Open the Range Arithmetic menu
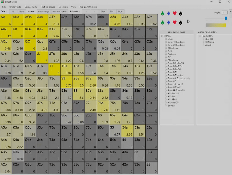This screenshot has height=175, width=232. 88,7
